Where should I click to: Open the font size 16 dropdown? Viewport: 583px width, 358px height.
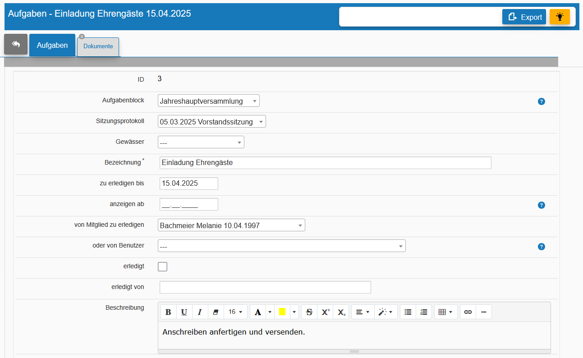(235, 312)
